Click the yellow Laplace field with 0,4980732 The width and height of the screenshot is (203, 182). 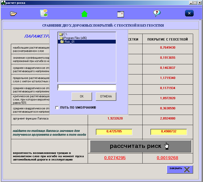click(169, 132)
